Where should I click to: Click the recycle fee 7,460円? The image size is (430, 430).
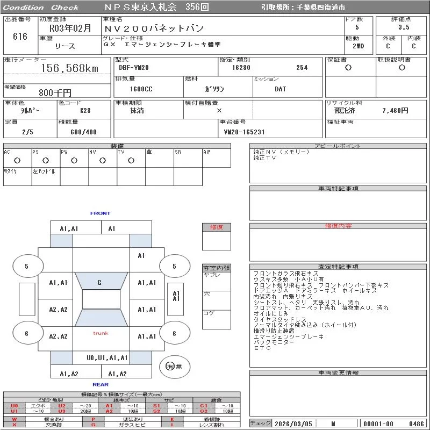[395, 111]
